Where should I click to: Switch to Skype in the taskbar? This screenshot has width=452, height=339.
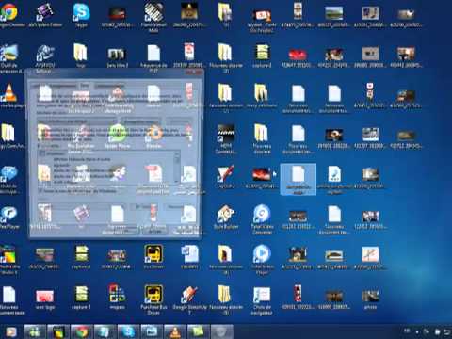coord(128,331)
